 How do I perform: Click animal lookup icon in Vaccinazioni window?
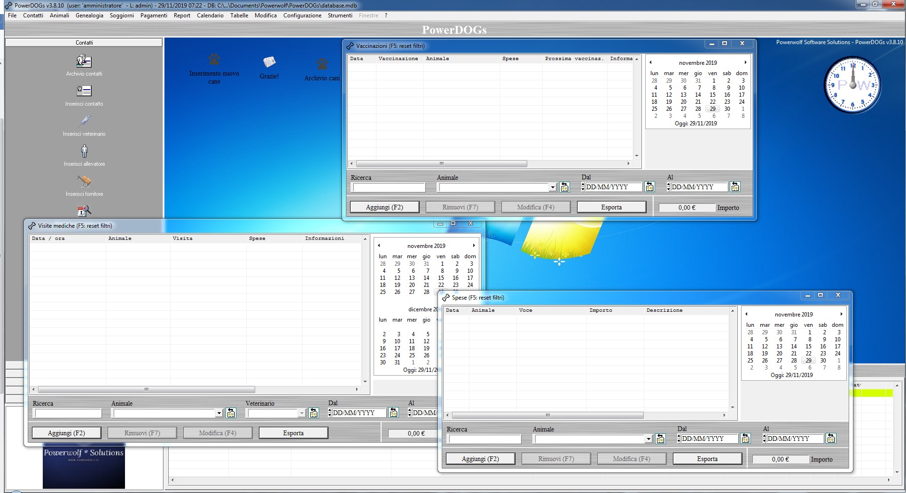pos(564,187)
